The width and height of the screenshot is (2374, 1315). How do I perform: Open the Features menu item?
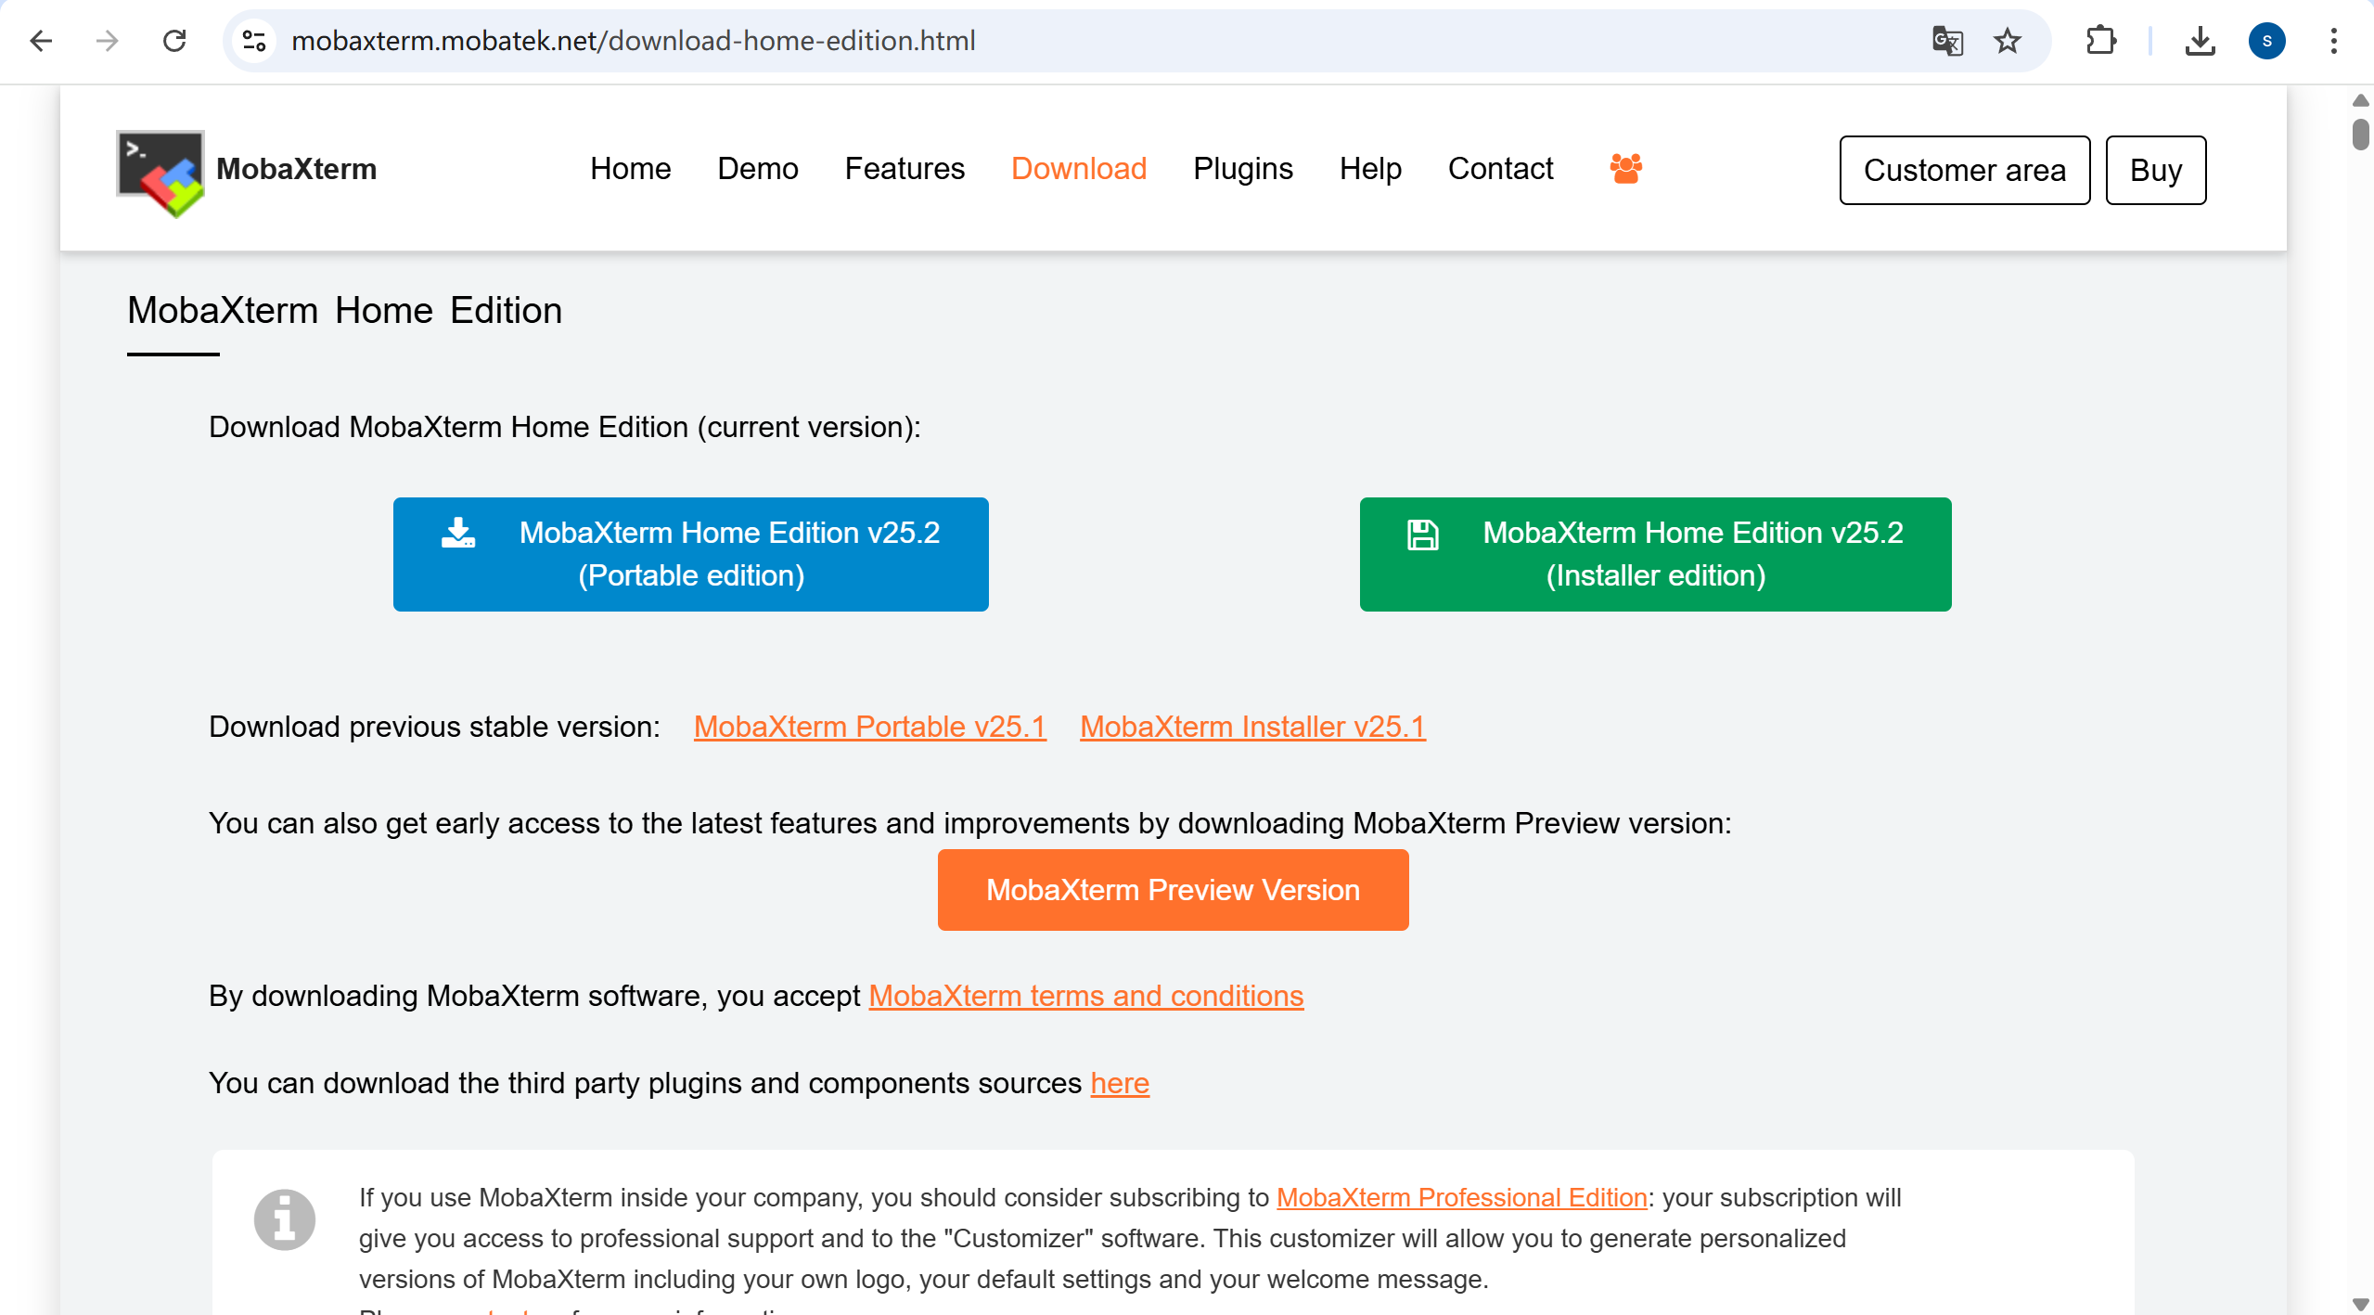[x=905, y=169]
